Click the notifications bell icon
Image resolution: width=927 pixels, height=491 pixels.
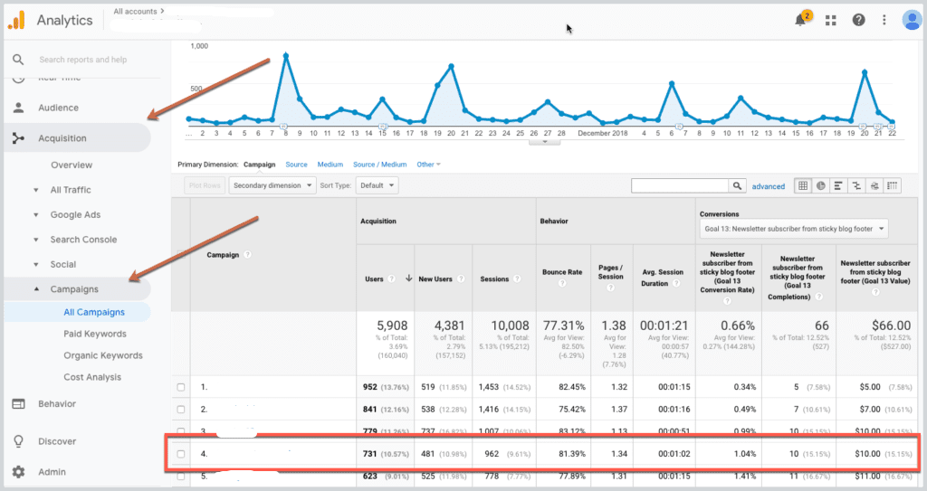[800, 20]
